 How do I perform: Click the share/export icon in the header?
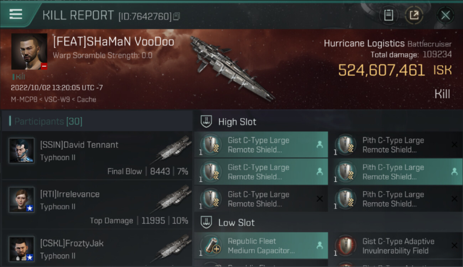[414, 15]
